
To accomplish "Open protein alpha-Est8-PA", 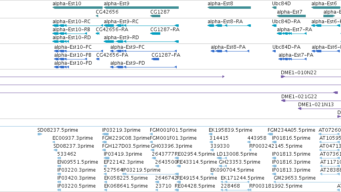I will pos(230,51).
